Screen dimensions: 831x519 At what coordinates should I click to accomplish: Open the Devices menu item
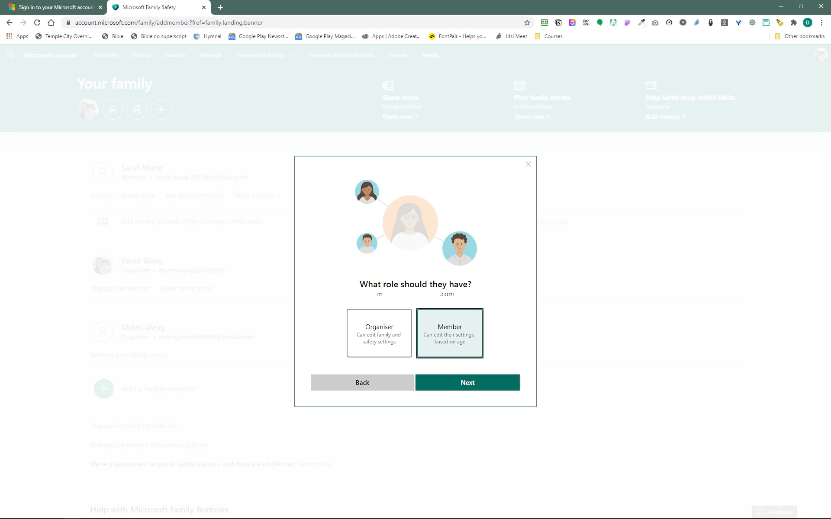coord(397,55)
